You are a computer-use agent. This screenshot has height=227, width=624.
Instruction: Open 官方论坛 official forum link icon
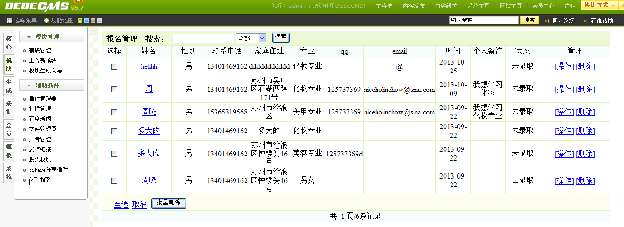pyautogui.click(x=547, y=21)
